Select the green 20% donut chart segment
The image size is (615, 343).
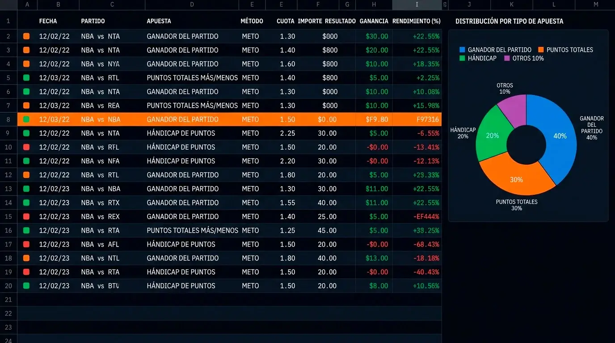click(492, 135)
